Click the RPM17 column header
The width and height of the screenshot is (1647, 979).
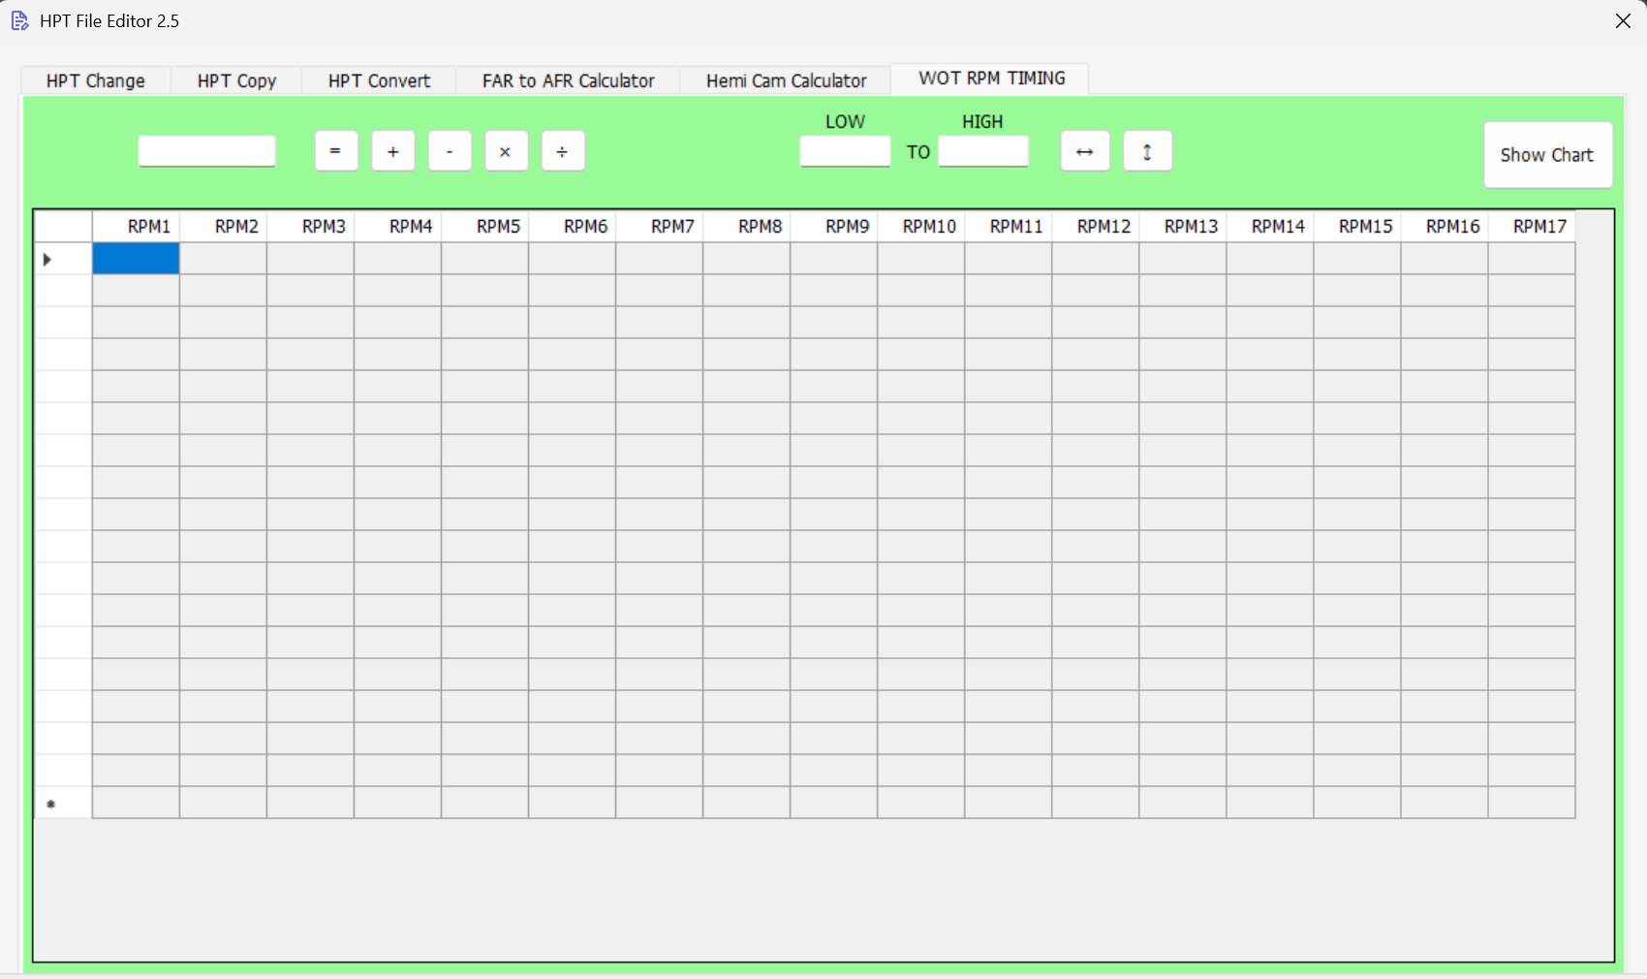pos(1531,226)
